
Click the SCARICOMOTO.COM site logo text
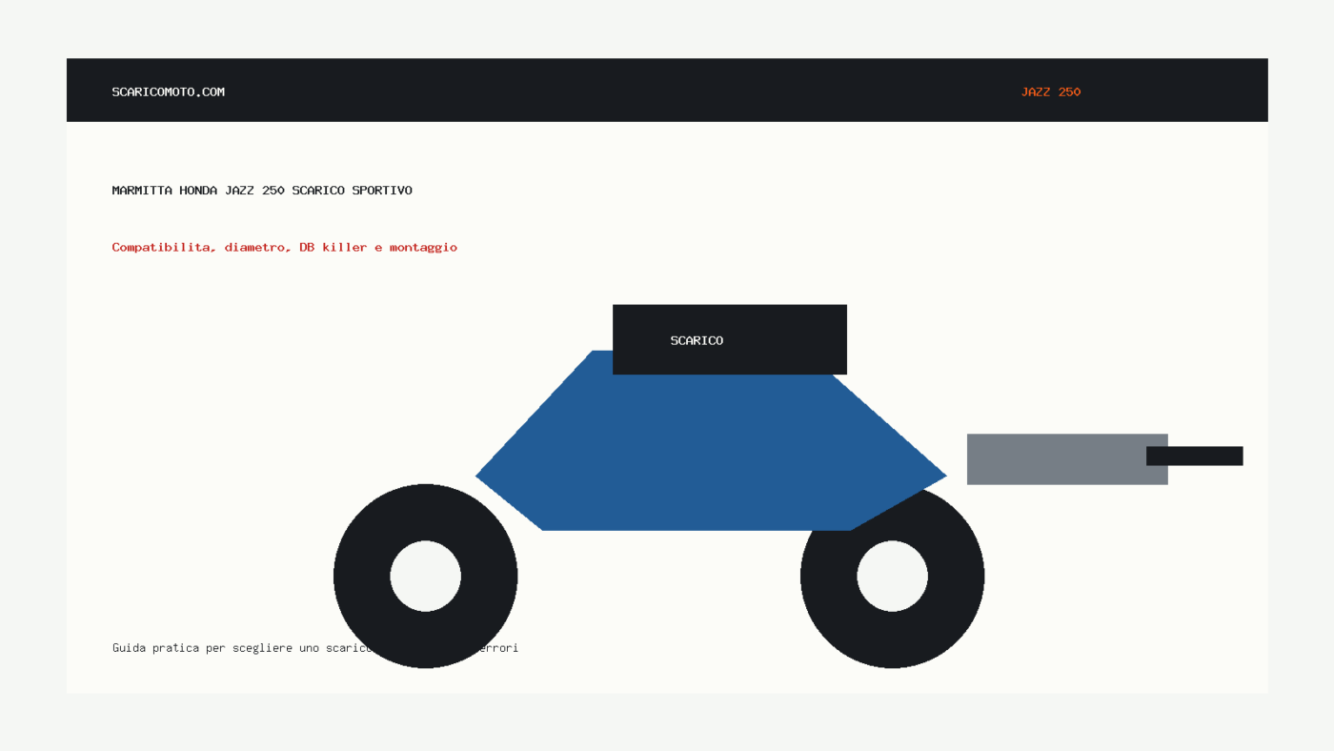pyautogui.click(x=169, y=92)
